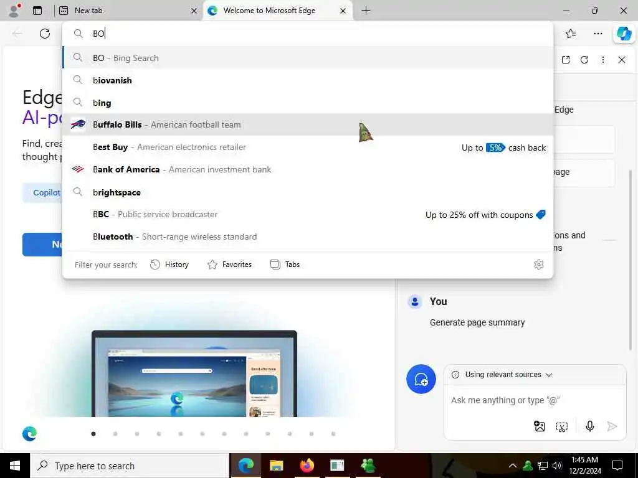
Task: Click Windows taskbar search box
Action: (x=130, y=466)
